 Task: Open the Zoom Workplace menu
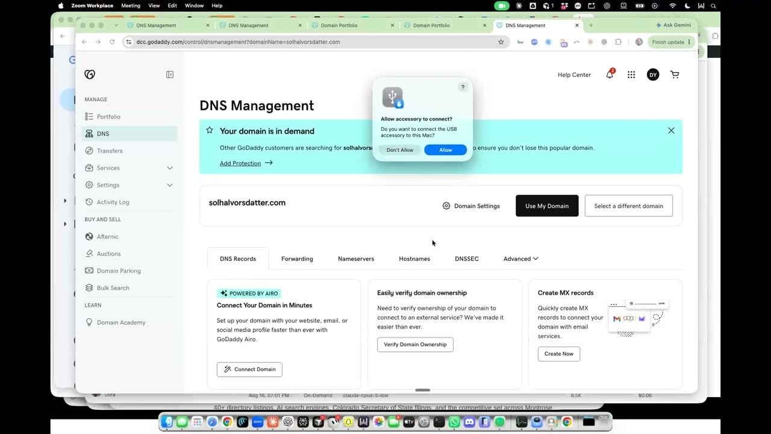tap(92, 6)
